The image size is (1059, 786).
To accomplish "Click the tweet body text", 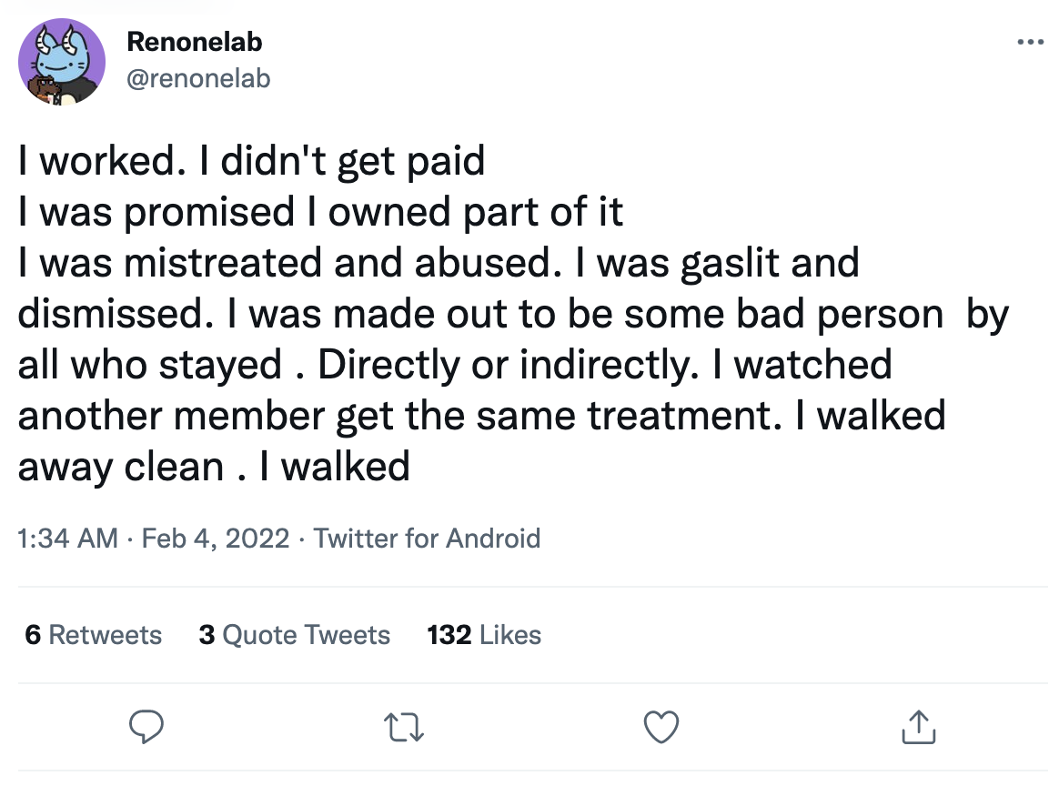I will [513, 313].
